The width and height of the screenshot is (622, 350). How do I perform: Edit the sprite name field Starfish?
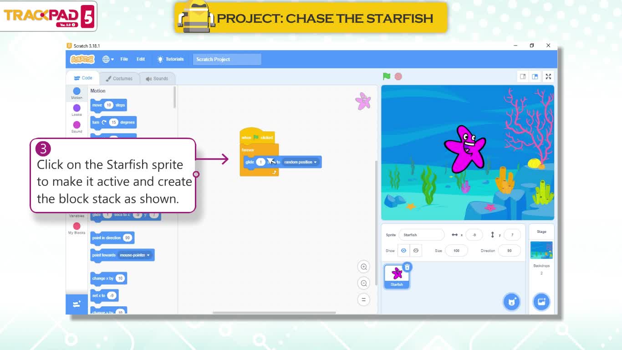[x=421, y=235]
